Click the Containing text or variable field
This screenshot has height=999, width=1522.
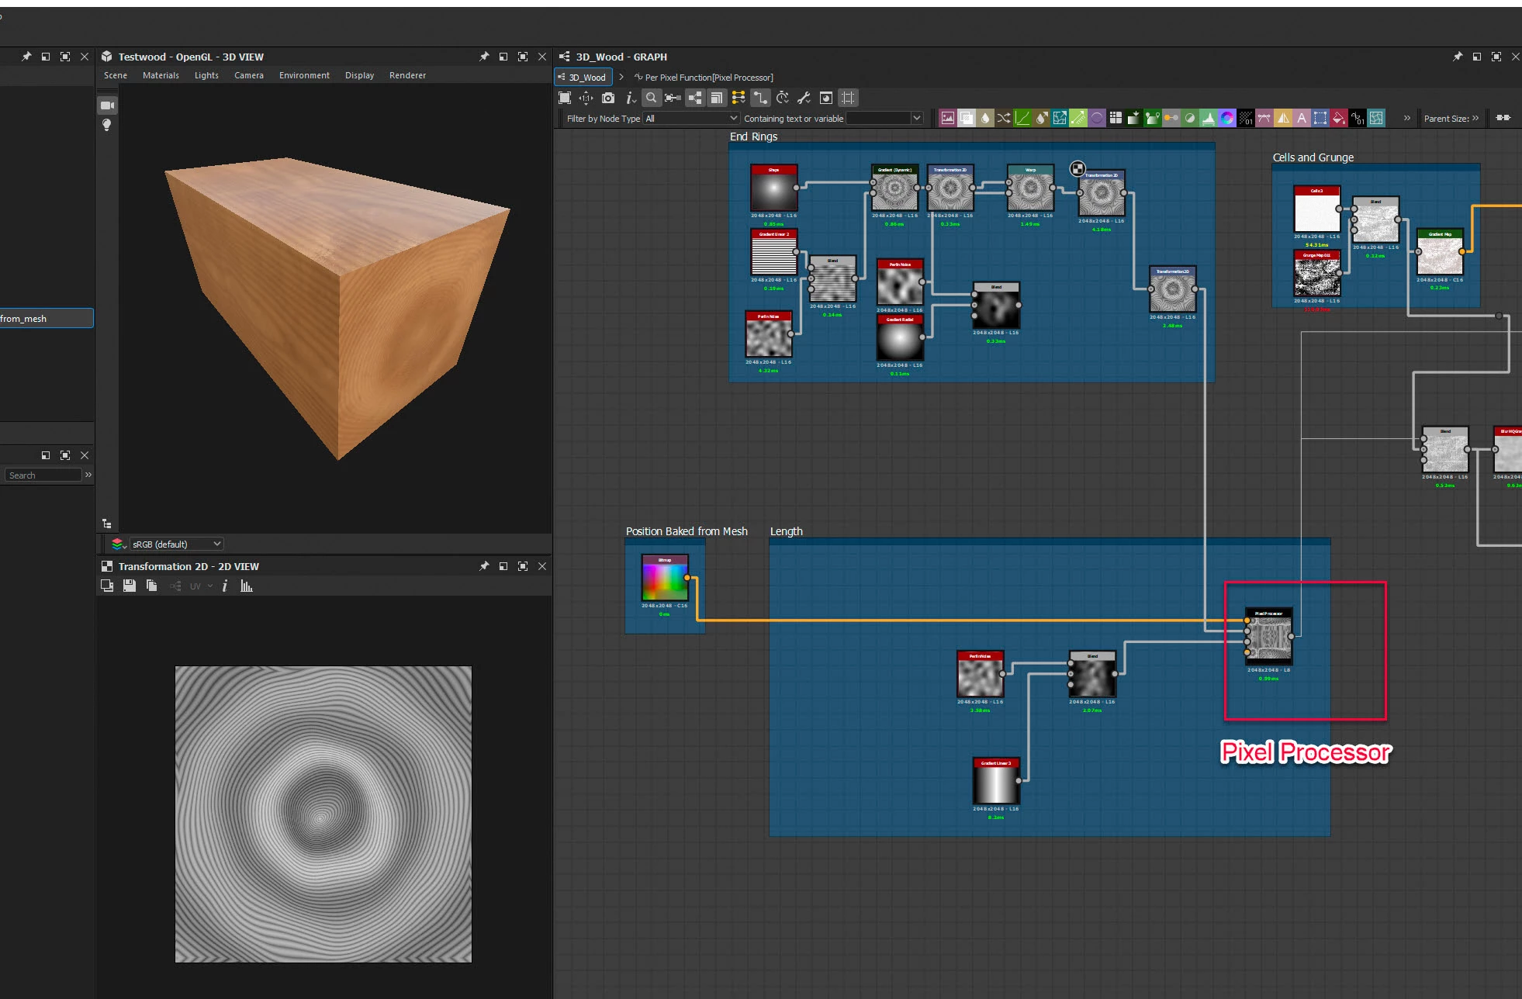click(878, 119)
